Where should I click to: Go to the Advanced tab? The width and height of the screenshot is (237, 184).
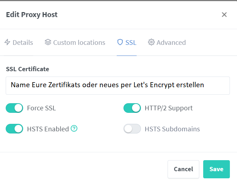coord(167,42)
